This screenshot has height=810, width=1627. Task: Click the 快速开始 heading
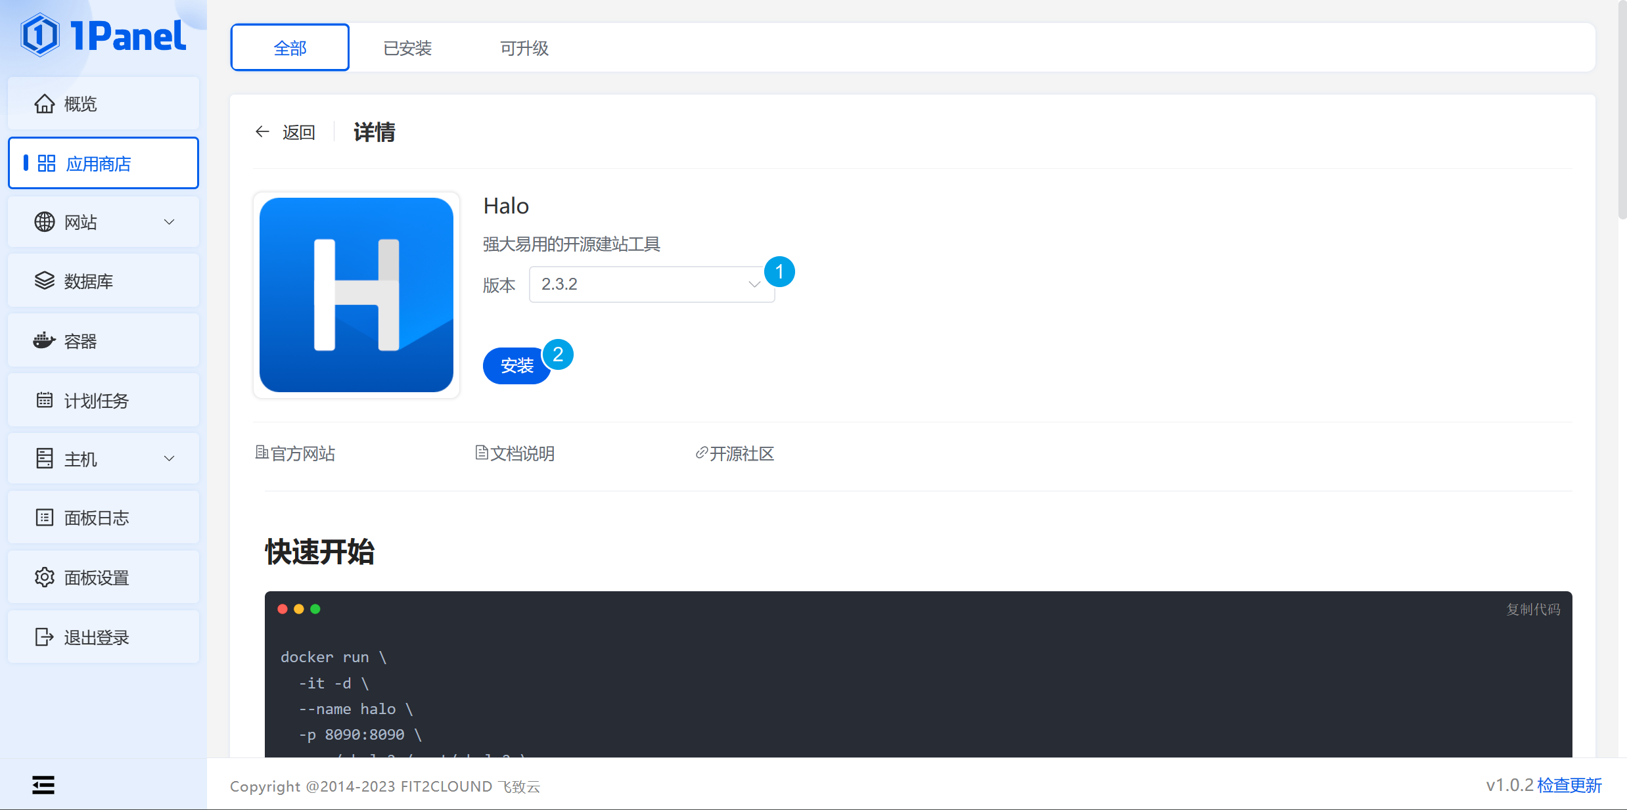(x=320, y=552)
